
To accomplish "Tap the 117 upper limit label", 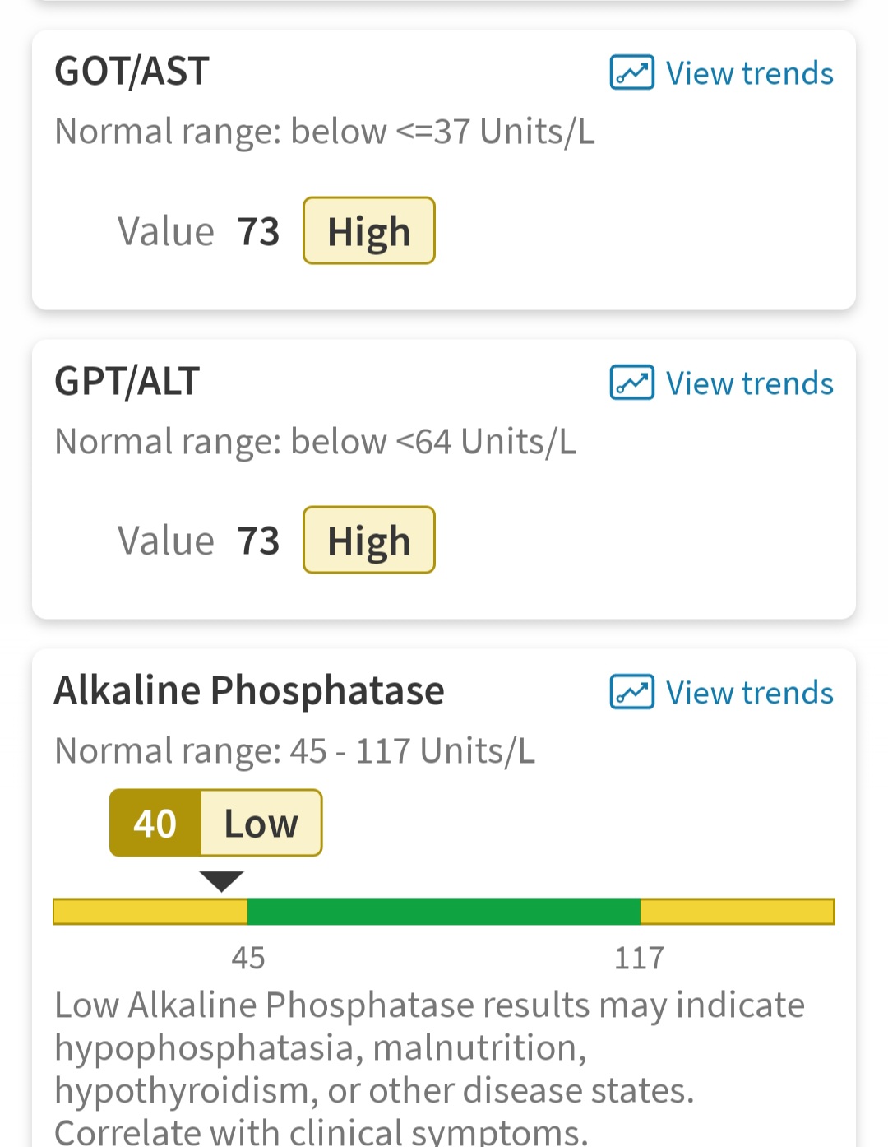I will pos(640,958).
